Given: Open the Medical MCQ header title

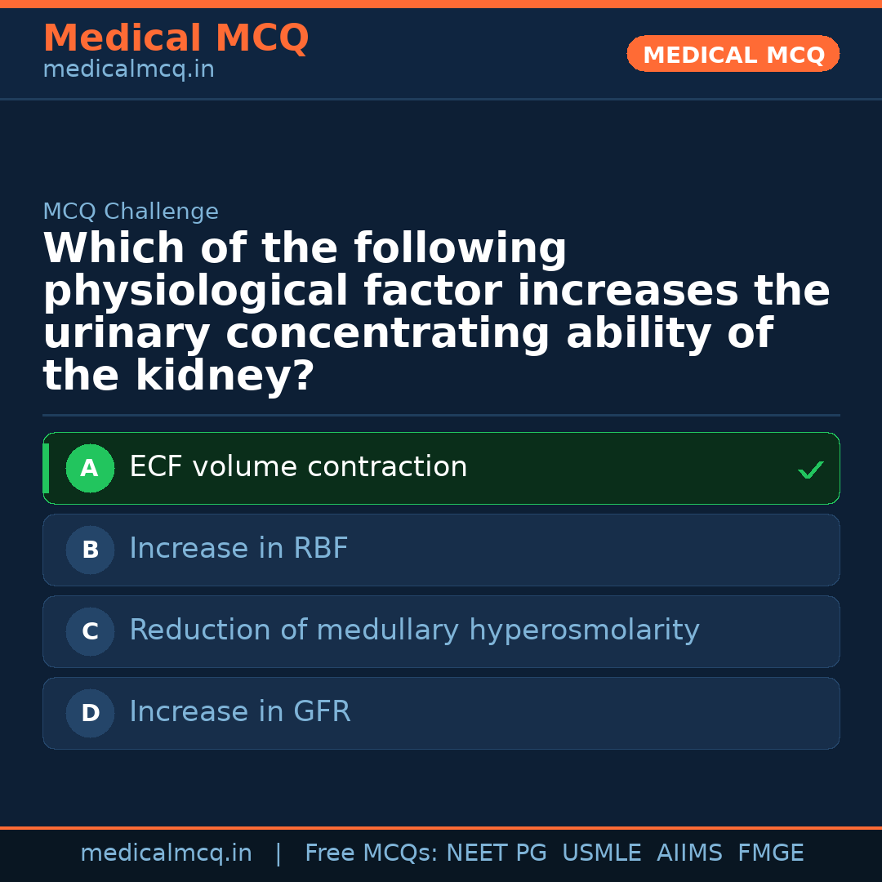Looking at the screenshot, I should point(176,38).
